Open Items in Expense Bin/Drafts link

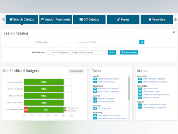154,105
